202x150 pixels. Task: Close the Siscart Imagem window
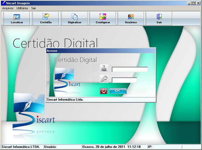(198, 3)
